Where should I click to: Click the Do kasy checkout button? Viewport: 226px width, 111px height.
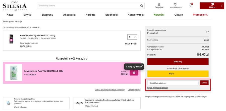coord(178,62)
